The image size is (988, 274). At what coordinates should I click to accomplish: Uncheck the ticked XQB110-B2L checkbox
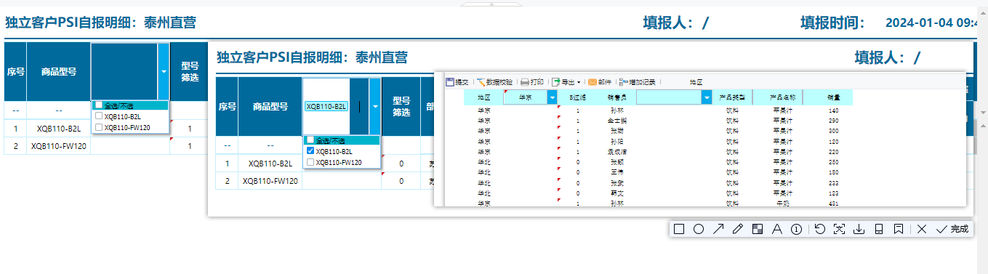310,151
